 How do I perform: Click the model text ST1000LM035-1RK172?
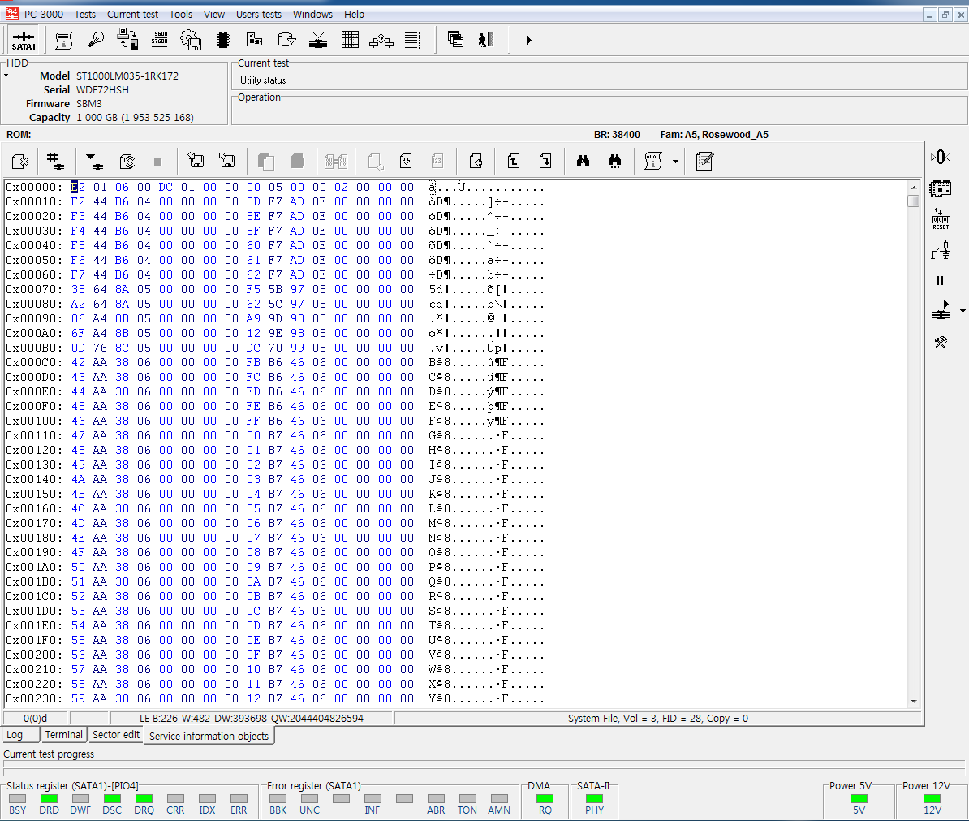coord(127,76)
